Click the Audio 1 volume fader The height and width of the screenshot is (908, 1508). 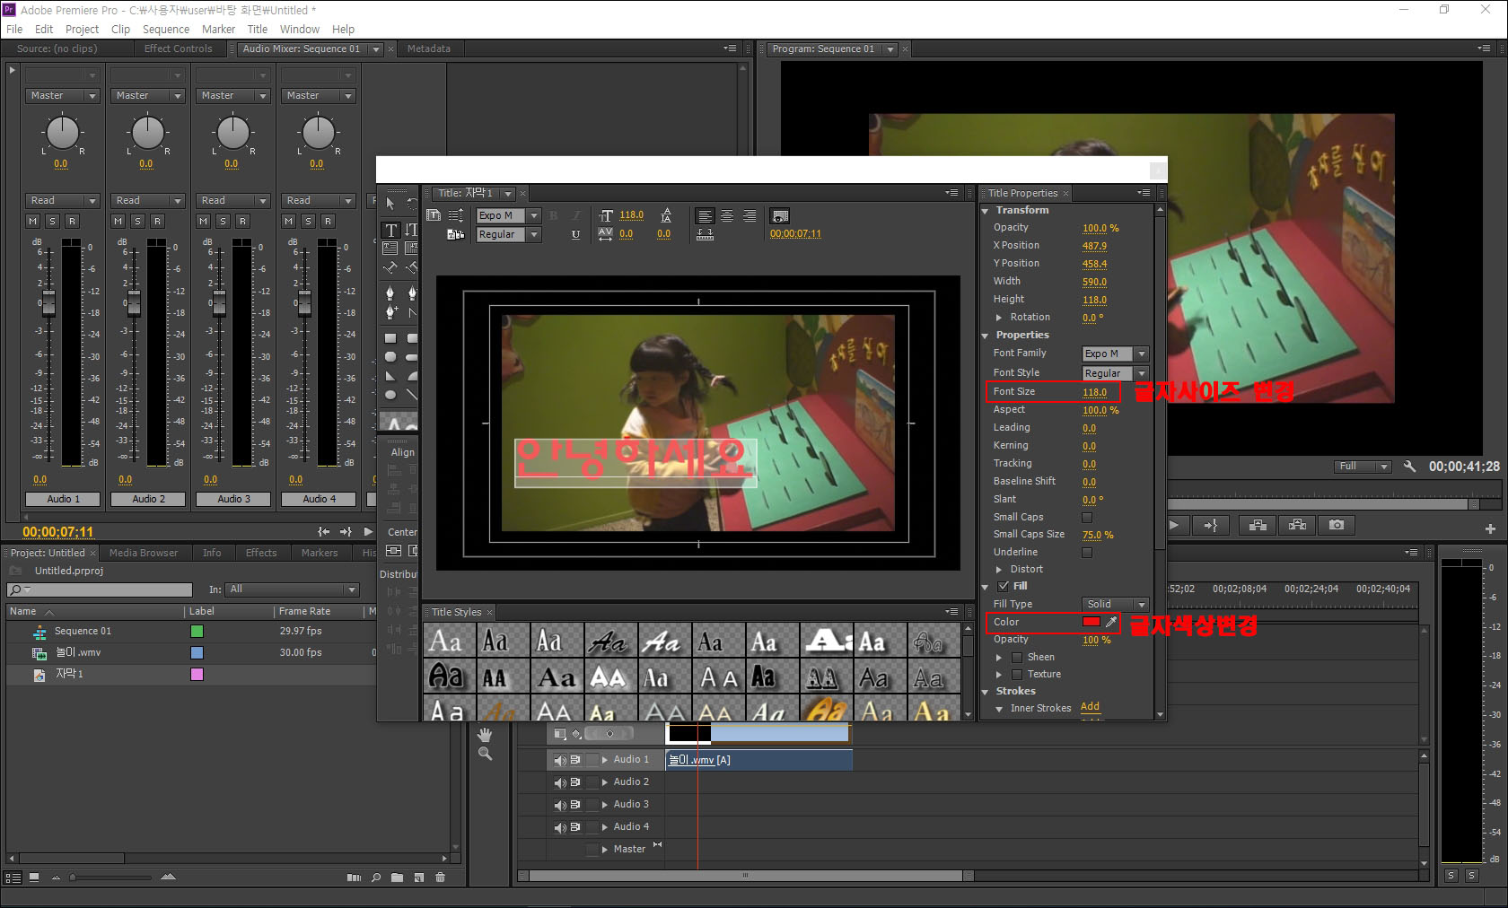48,302
